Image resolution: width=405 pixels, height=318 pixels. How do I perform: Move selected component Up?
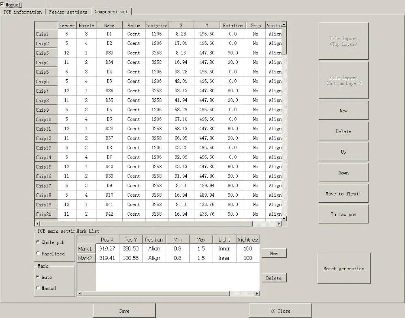click(343, 152)
